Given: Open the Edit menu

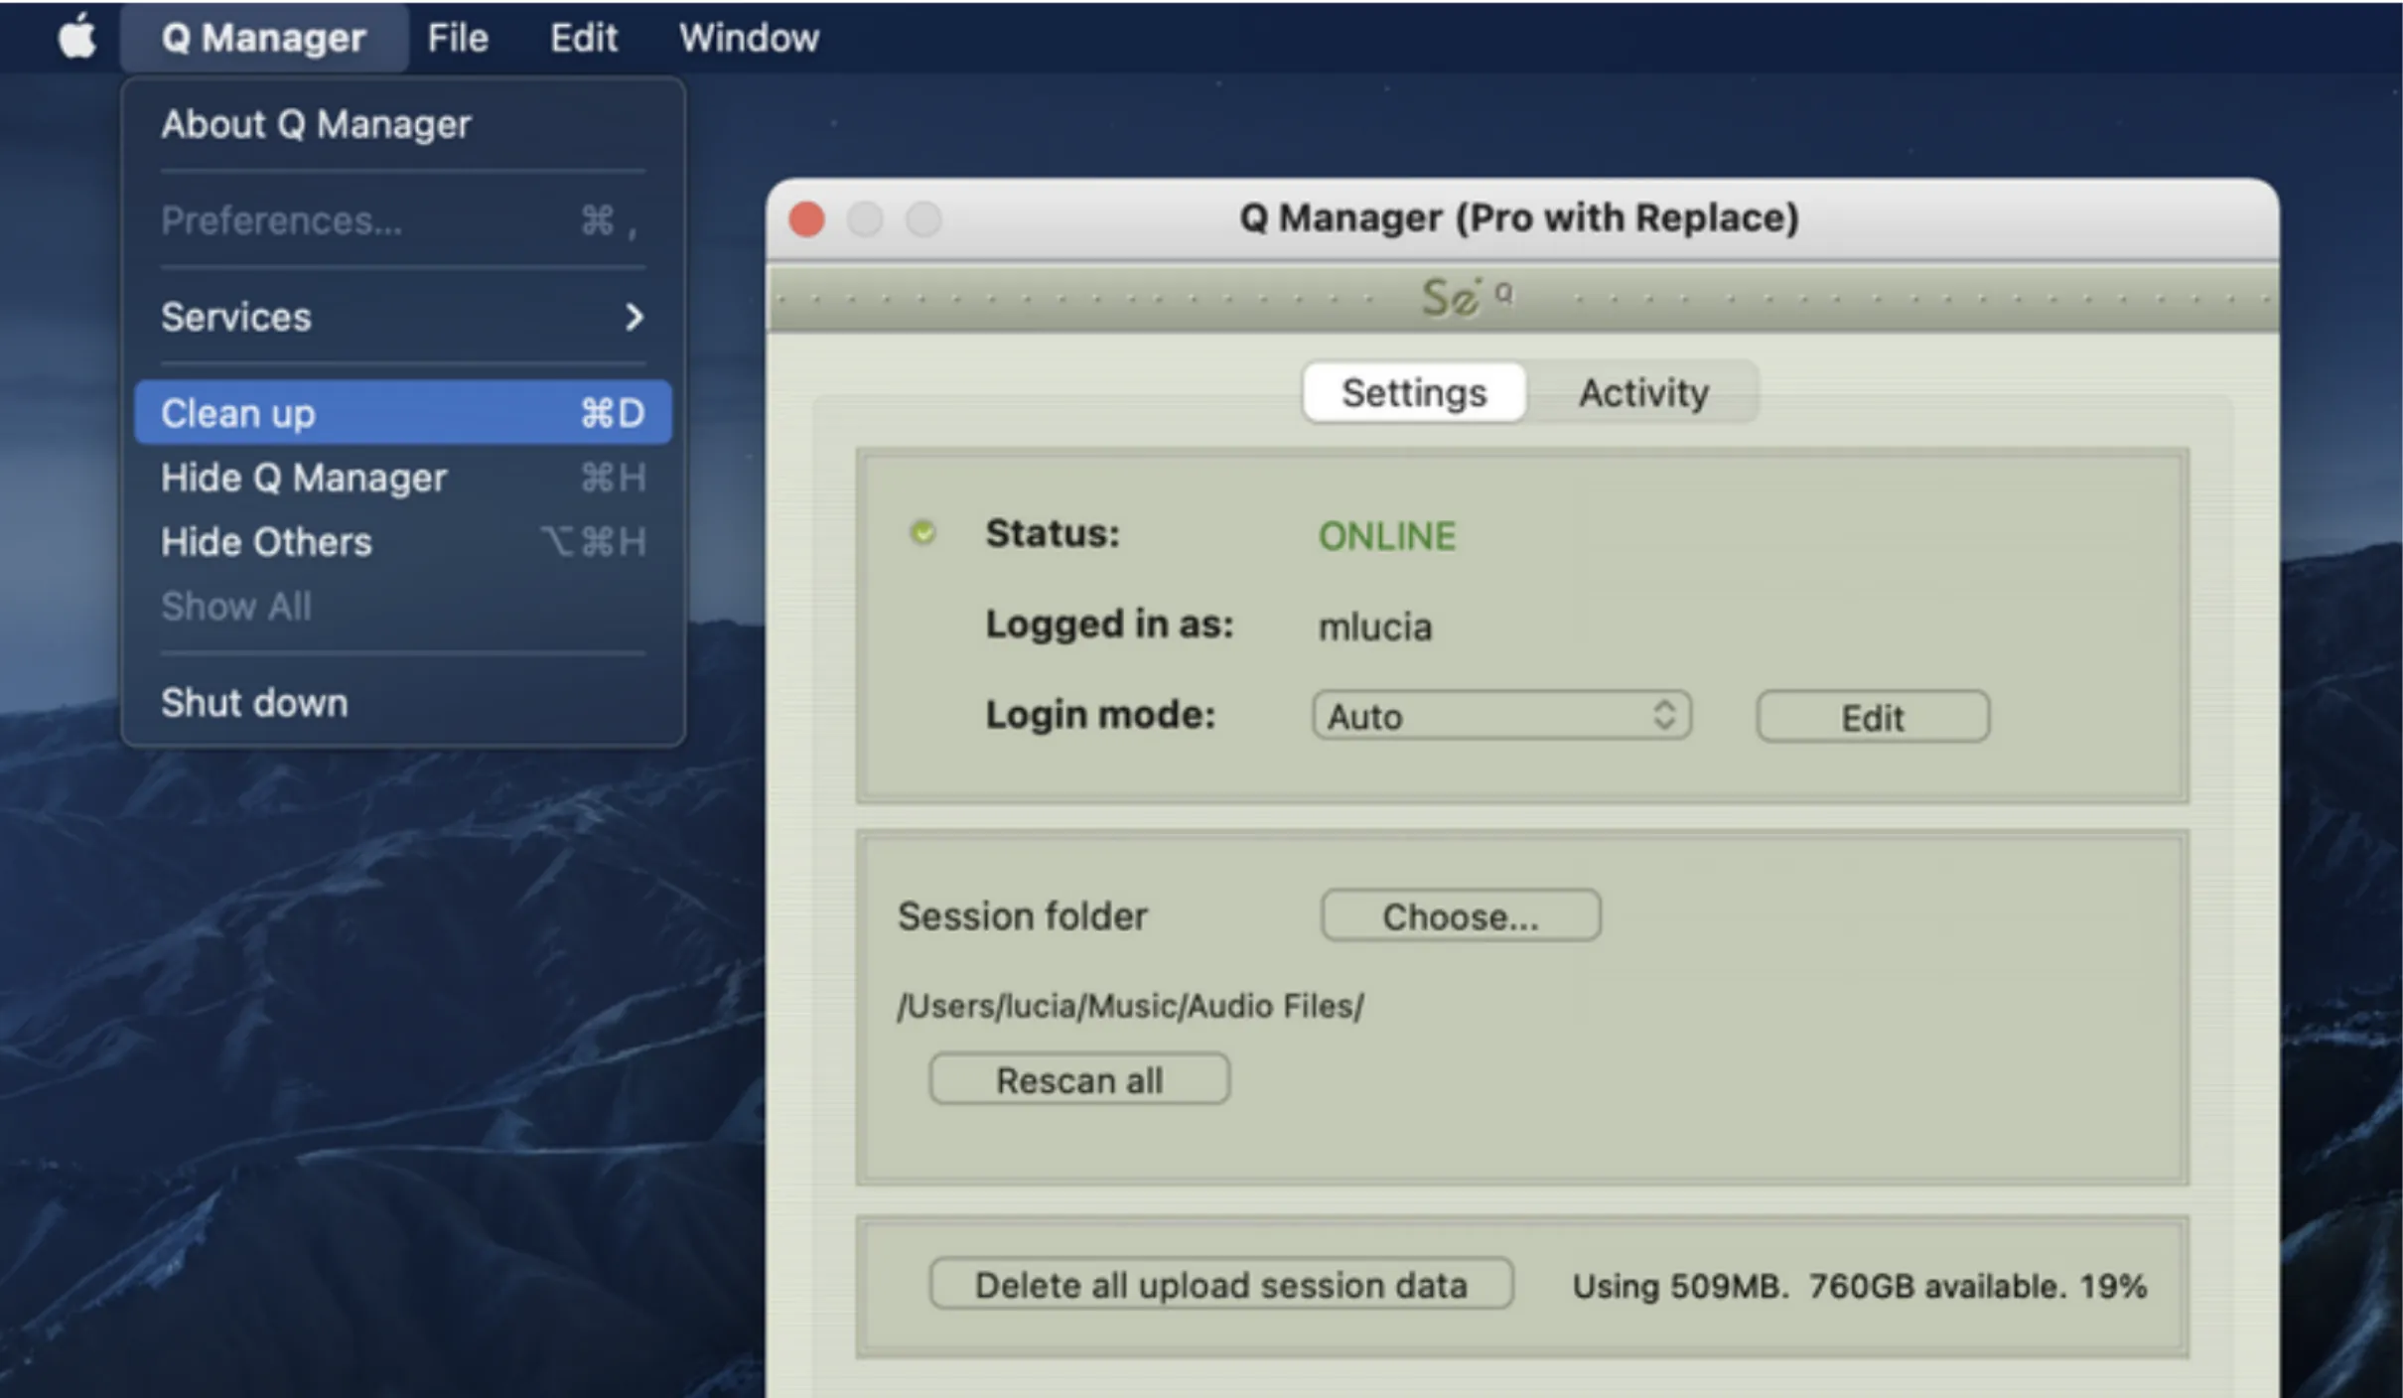Looking at the screenshot, I should [x=584, y=38].
